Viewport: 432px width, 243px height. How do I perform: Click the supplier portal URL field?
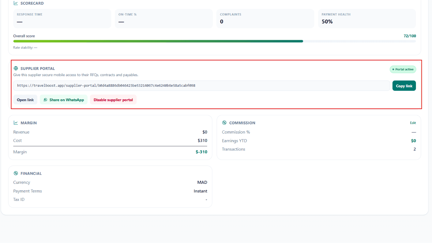[201, 86]
